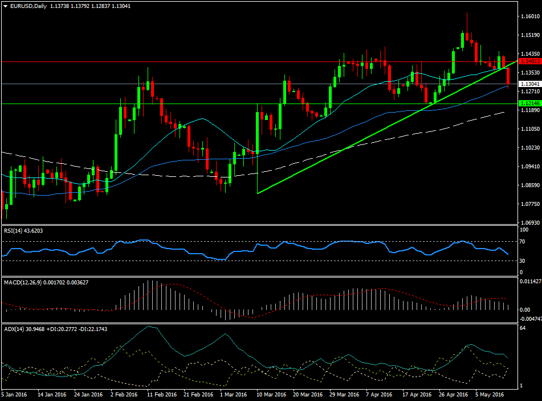Image resolution: width=542 pixels, height=401 pixels.
Task: Click the 2 Feb 2016 date on time axis
Action: 124,394
